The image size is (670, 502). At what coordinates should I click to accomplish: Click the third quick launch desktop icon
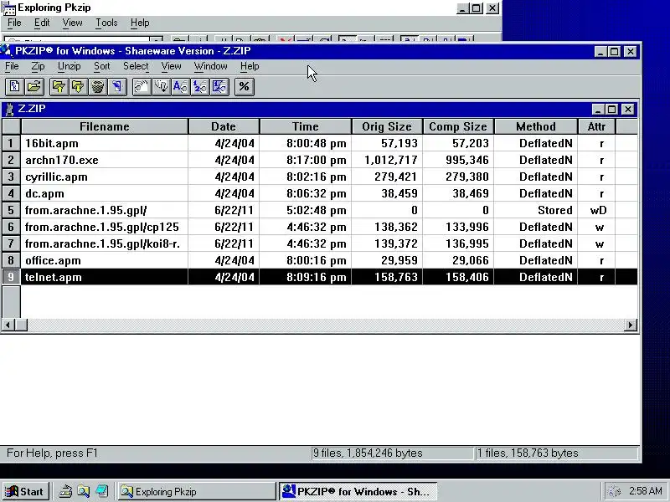pyautogui.click(x=101, y=491)
